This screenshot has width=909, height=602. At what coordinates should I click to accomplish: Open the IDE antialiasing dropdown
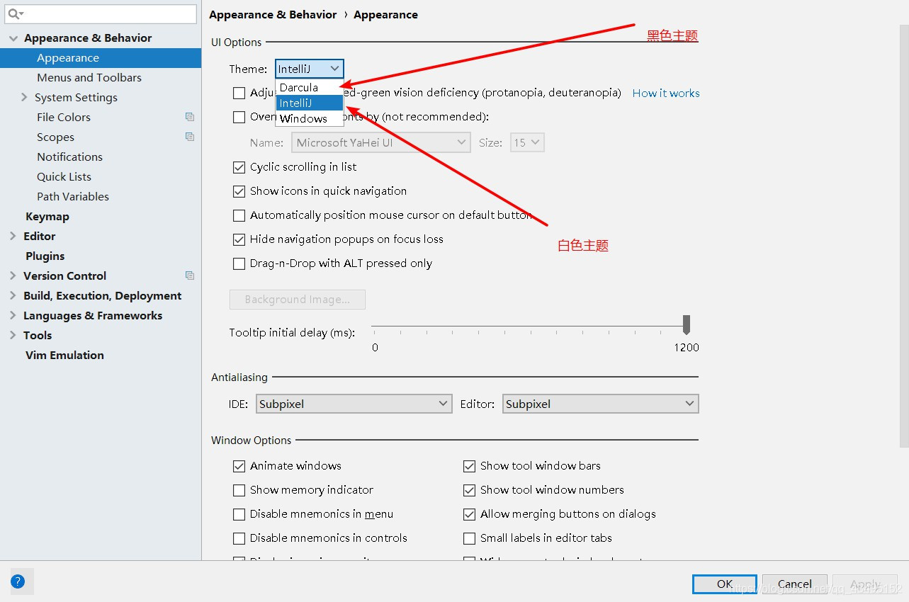pos(354,404)
